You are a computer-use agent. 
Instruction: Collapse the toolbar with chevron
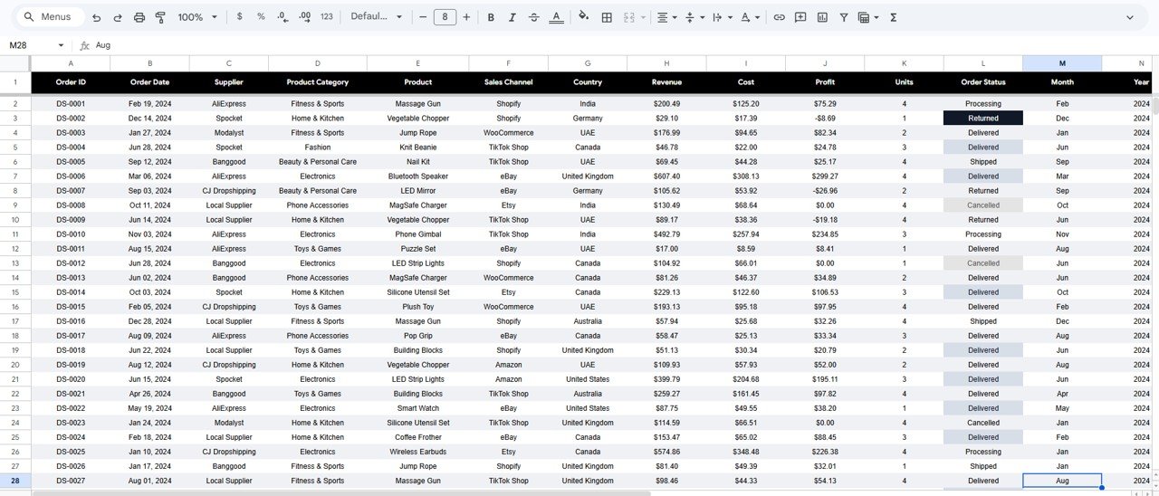coord(1129,17)
